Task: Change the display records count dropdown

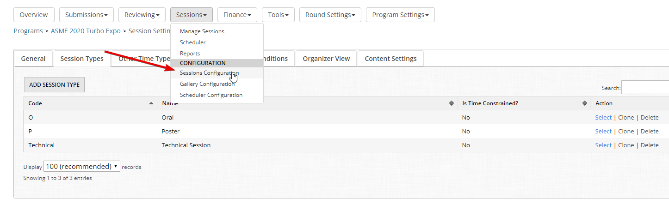Action: (82, 167)
